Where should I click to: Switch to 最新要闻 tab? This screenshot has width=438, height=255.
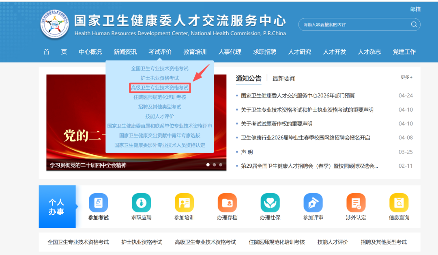[284, 78]
